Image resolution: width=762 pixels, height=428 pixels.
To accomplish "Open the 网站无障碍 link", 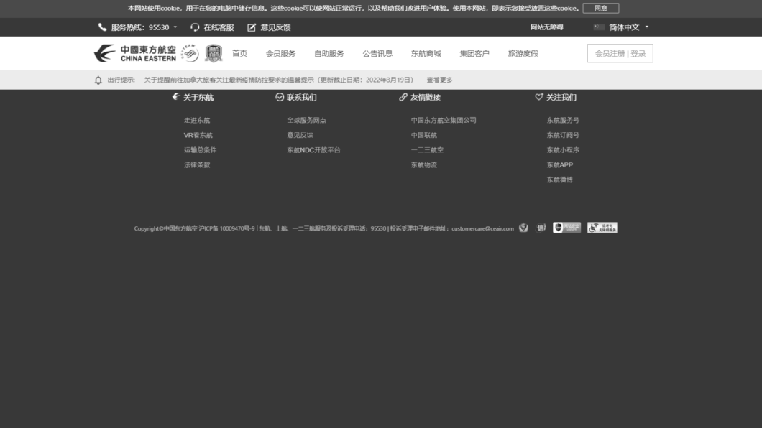I will (547, 27).
